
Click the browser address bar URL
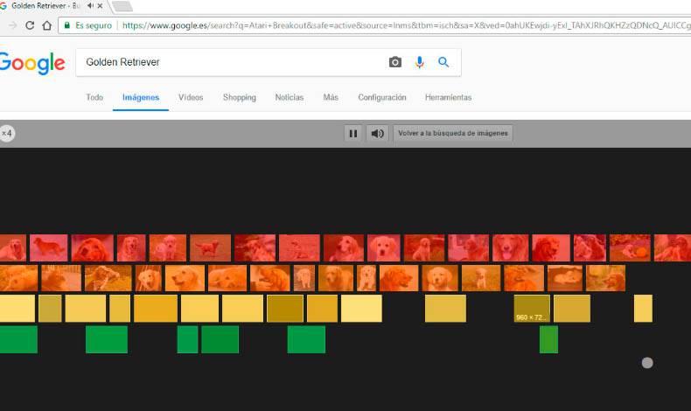[x=407, y=25]
